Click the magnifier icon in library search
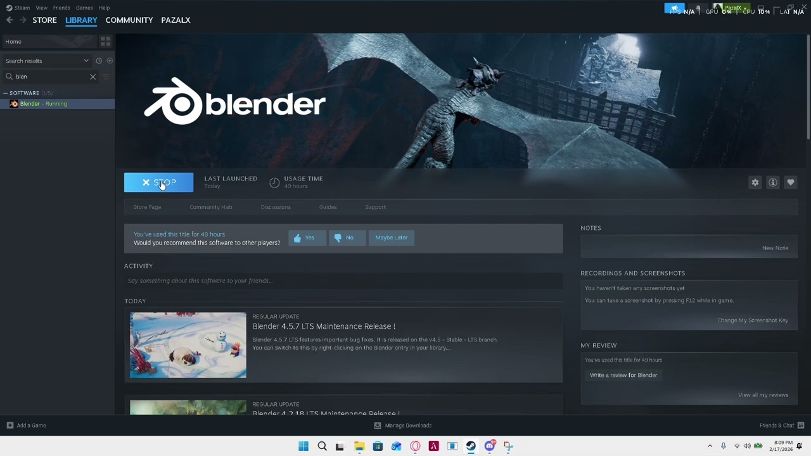 tap(9, 77)
